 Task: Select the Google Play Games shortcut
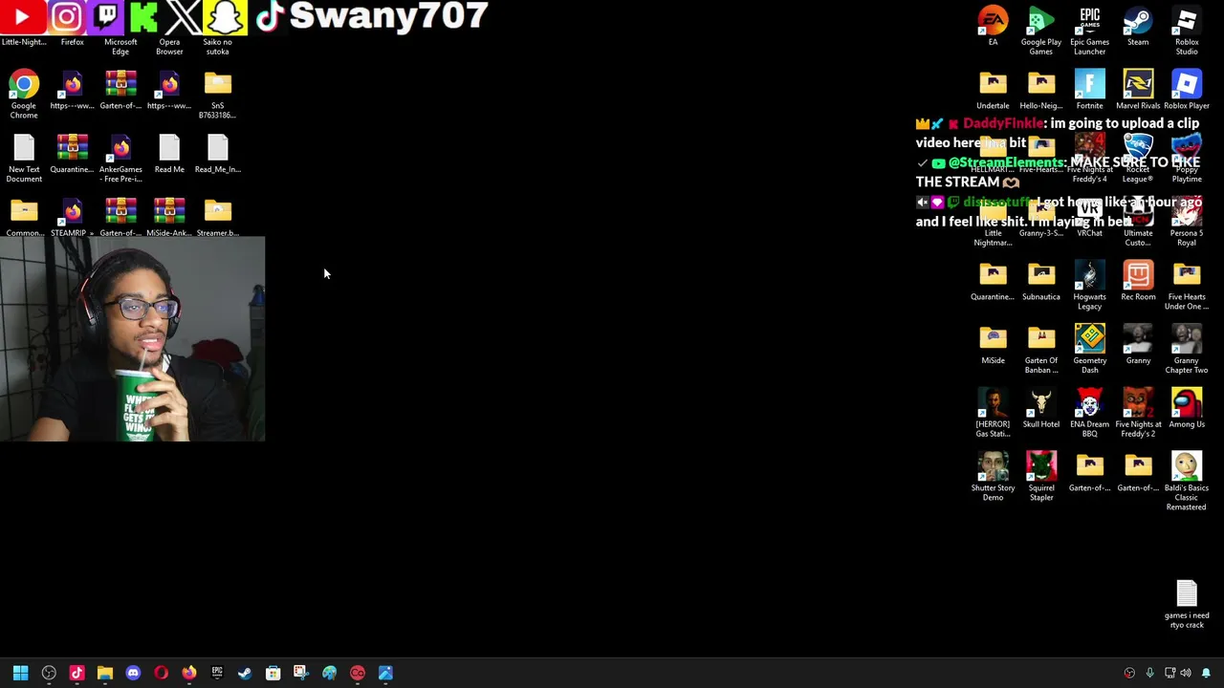click(x=1041, y=31)
